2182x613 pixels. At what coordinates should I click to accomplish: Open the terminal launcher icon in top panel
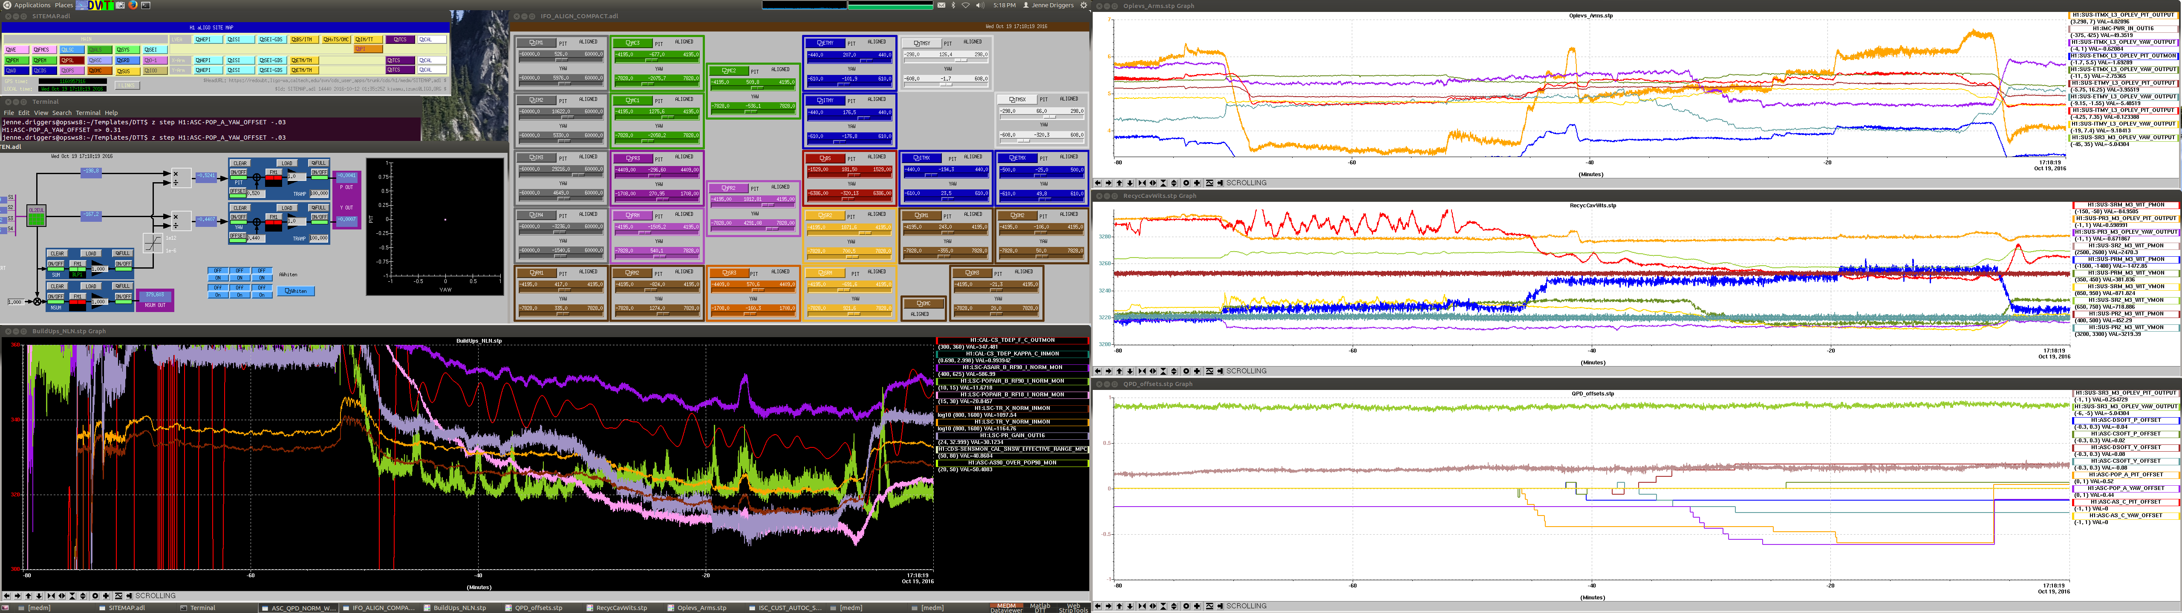146,5
